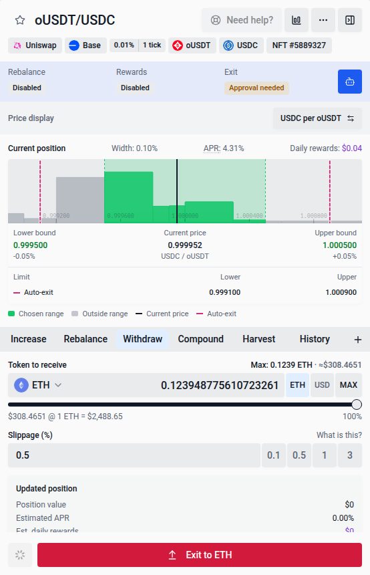
Task: Click auto-exit upper value 1.000900
Action: coord(341,292)
